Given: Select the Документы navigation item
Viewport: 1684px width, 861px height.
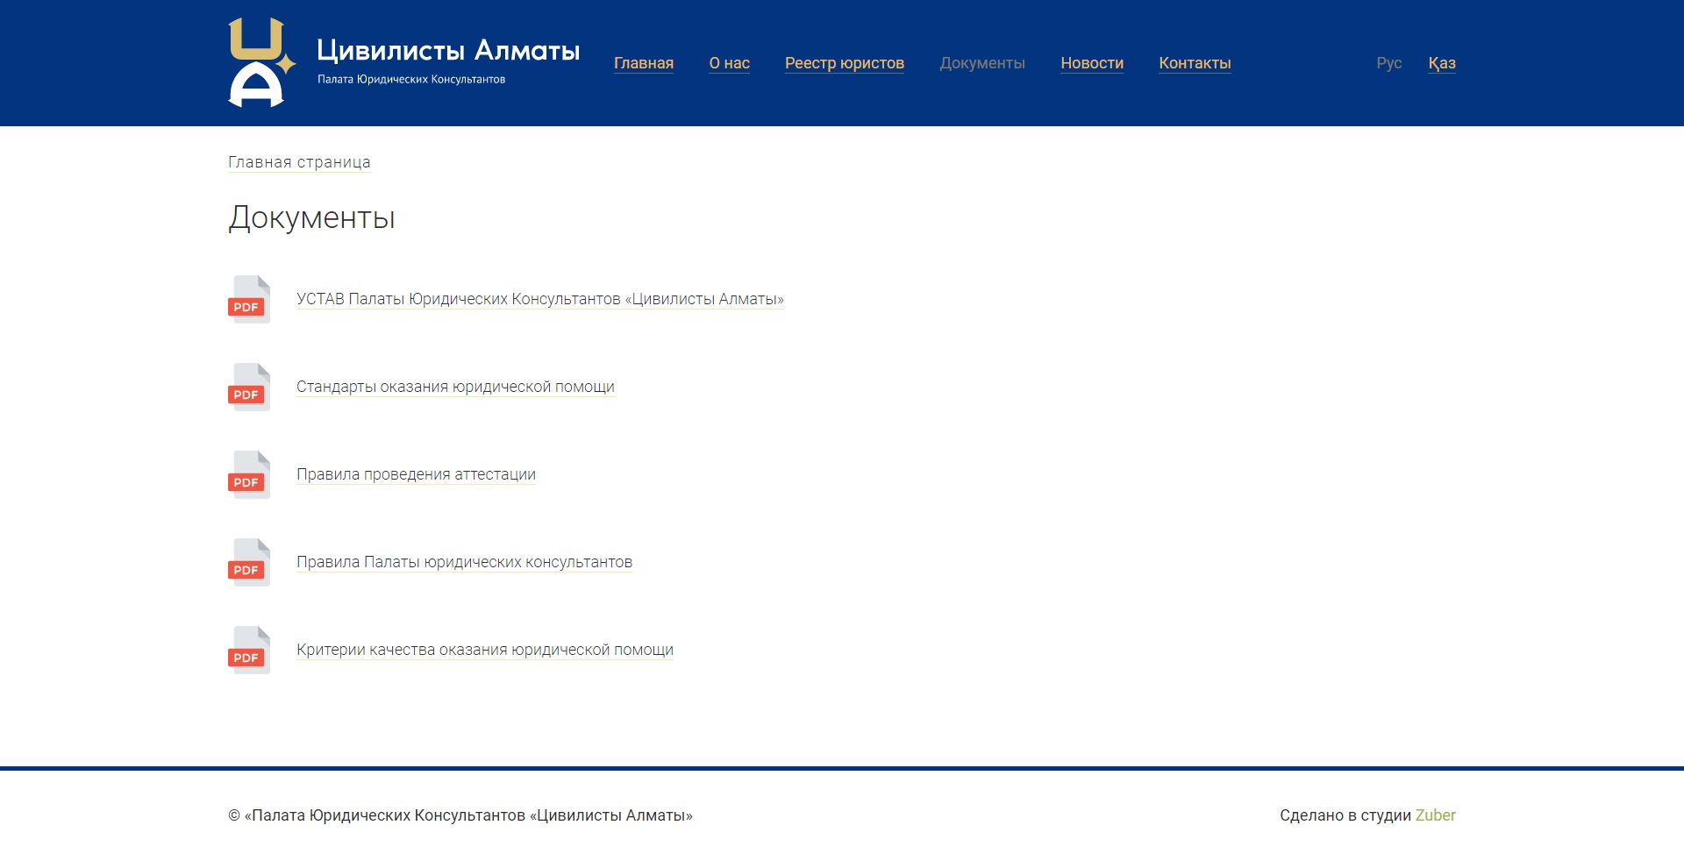Looking at the screenshot, I should pos(981,63).
